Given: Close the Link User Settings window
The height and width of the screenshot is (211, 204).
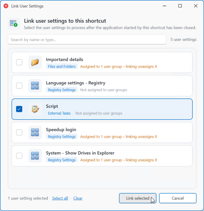Looking at the screenshot, I should click(x=195, y=6).
